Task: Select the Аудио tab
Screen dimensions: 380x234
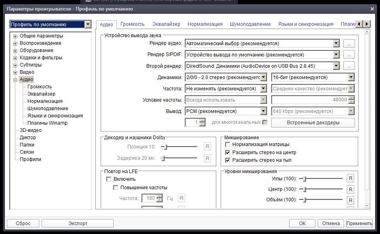Action: click(x=106, y=25)
